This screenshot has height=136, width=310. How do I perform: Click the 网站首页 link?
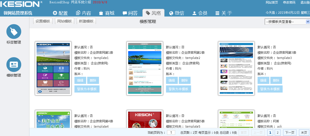click(272, 3)
